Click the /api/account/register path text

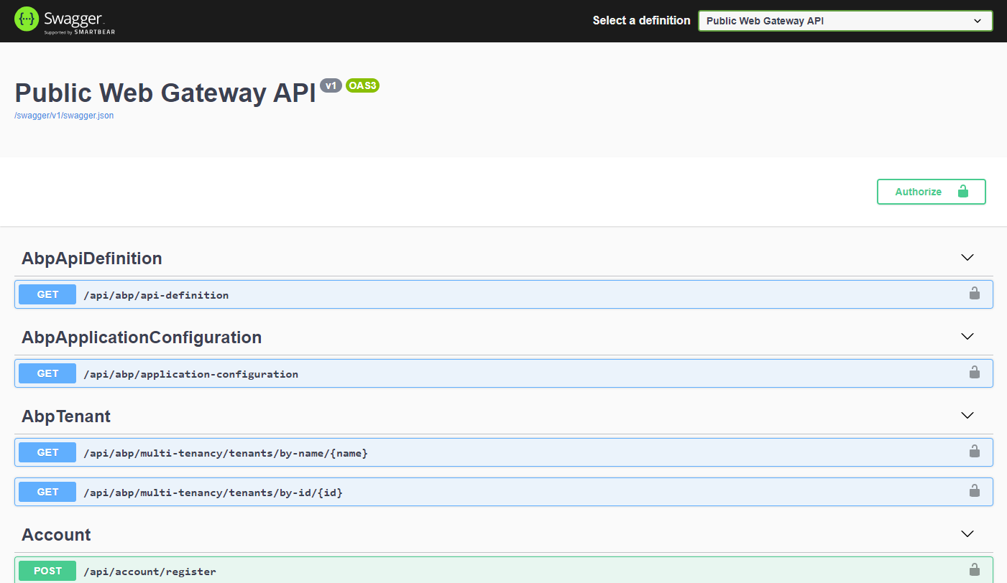point(150,572)
